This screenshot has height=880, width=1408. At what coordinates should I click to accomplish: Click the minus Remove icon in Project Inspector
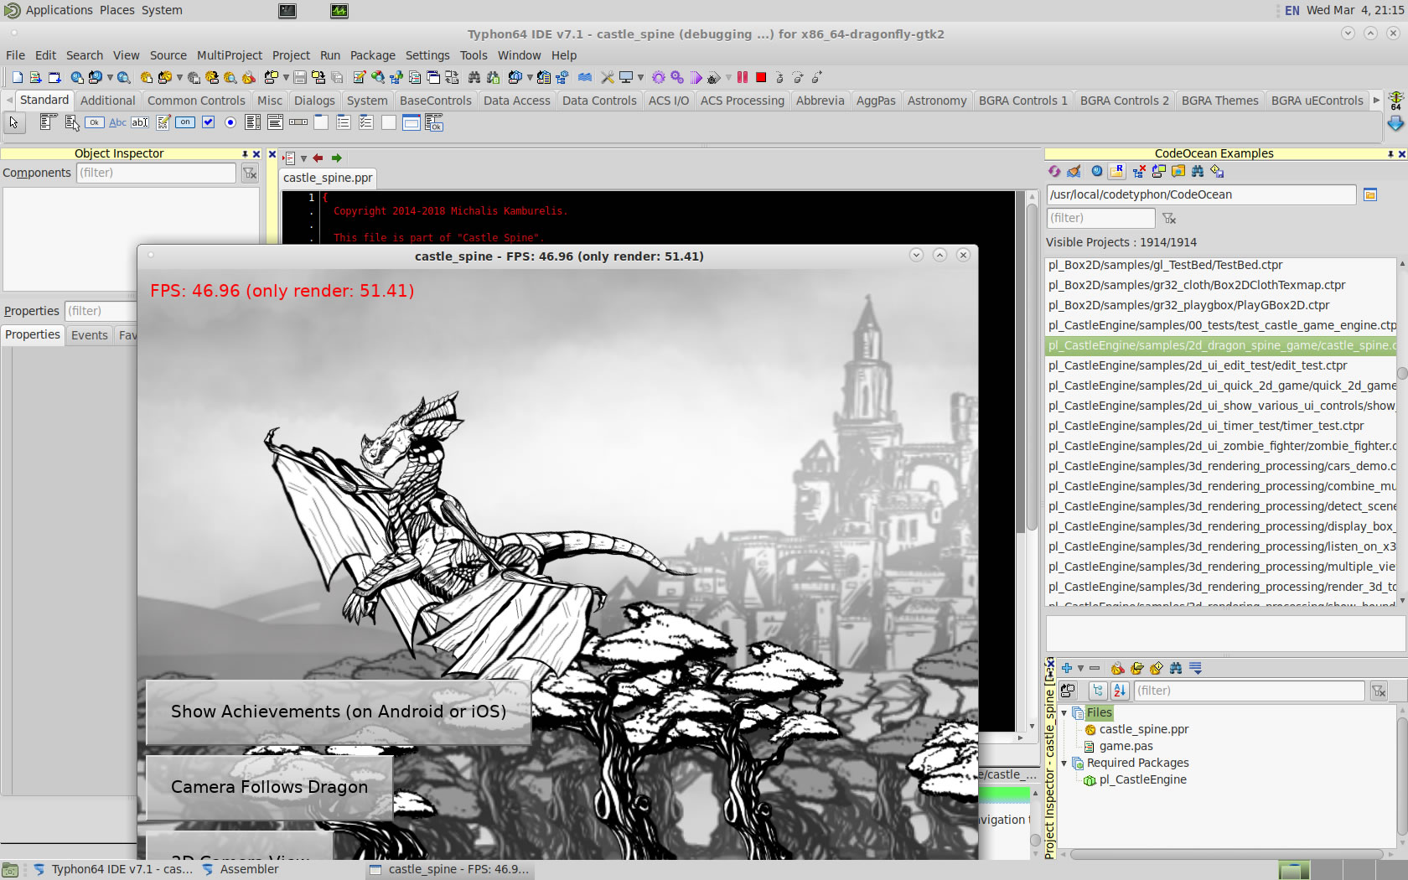coord(1095,668)
